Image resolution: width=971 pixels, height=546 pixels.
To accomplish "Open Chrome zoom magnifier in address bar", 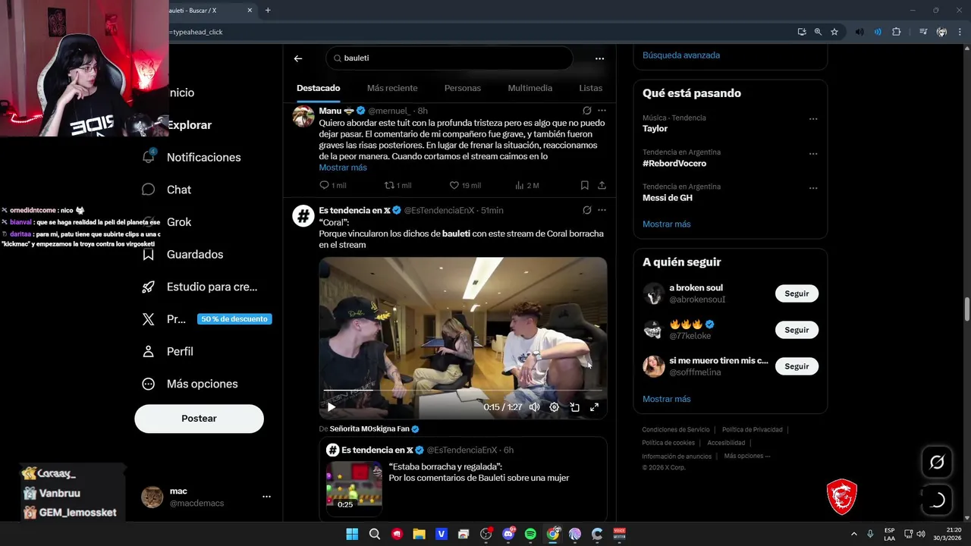I will tap(818, 32).
